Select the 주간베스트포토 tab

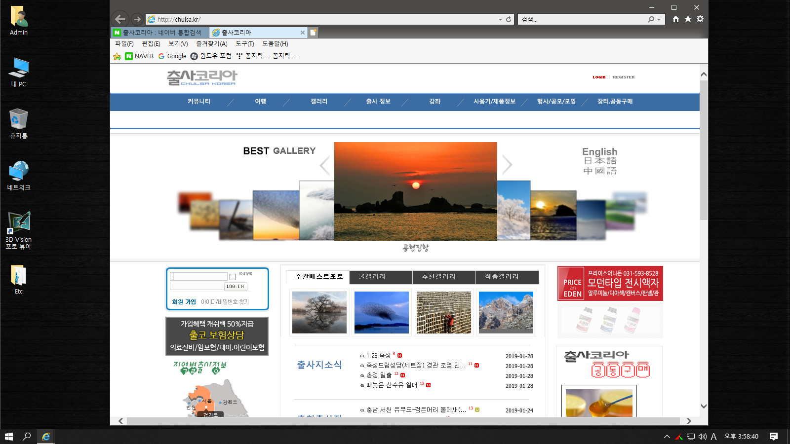click(x=317, y=277)
